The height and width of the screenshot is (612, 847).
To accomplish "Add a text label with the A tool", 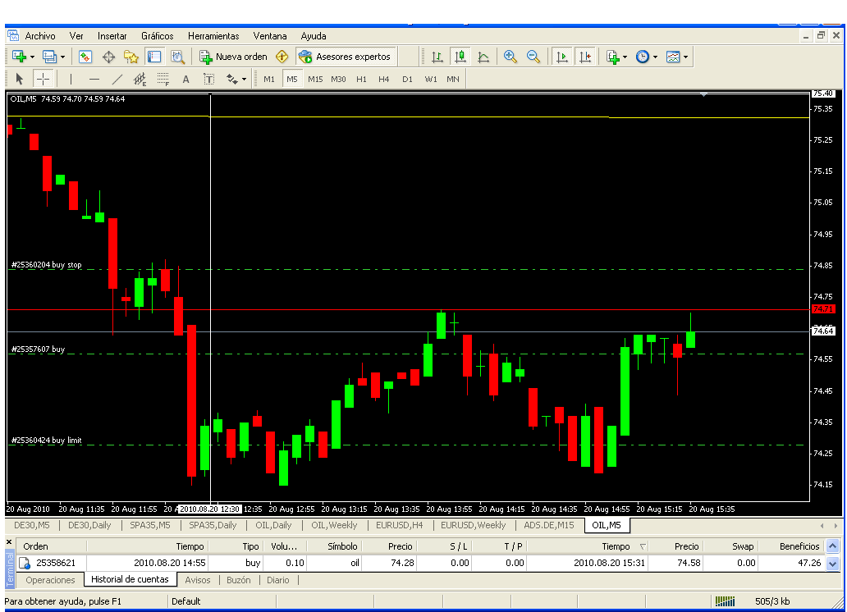I will [185, 79].
